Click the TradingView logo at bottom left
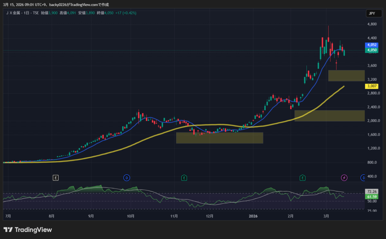Viewport: 386px width, 239px height. coord(28,230)
